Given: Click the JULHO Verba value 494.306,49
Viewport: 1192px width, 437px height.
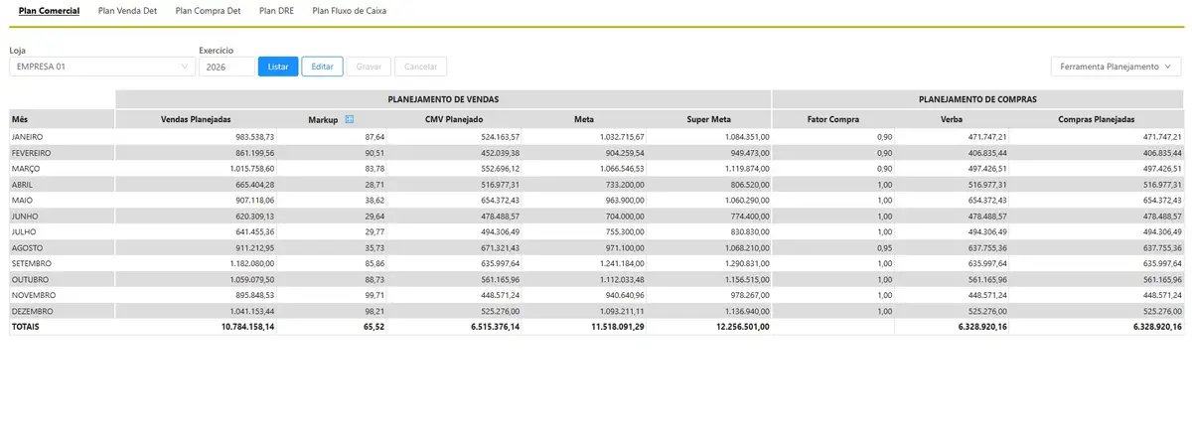Looking at the screenshot, I should (986, 231).
